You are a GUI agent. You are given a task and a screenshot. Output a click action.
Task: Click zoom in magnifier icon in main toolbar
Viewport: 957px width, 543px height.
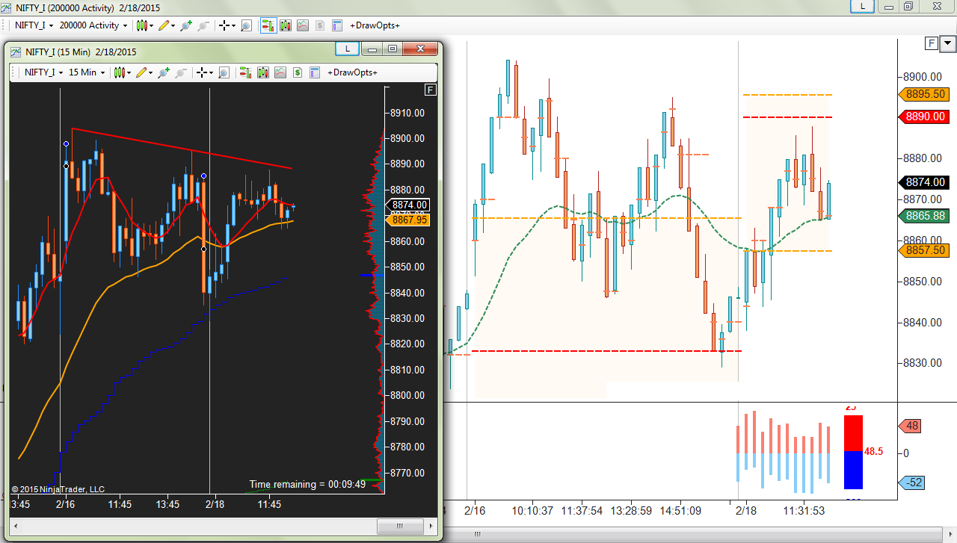coord(185,25)
